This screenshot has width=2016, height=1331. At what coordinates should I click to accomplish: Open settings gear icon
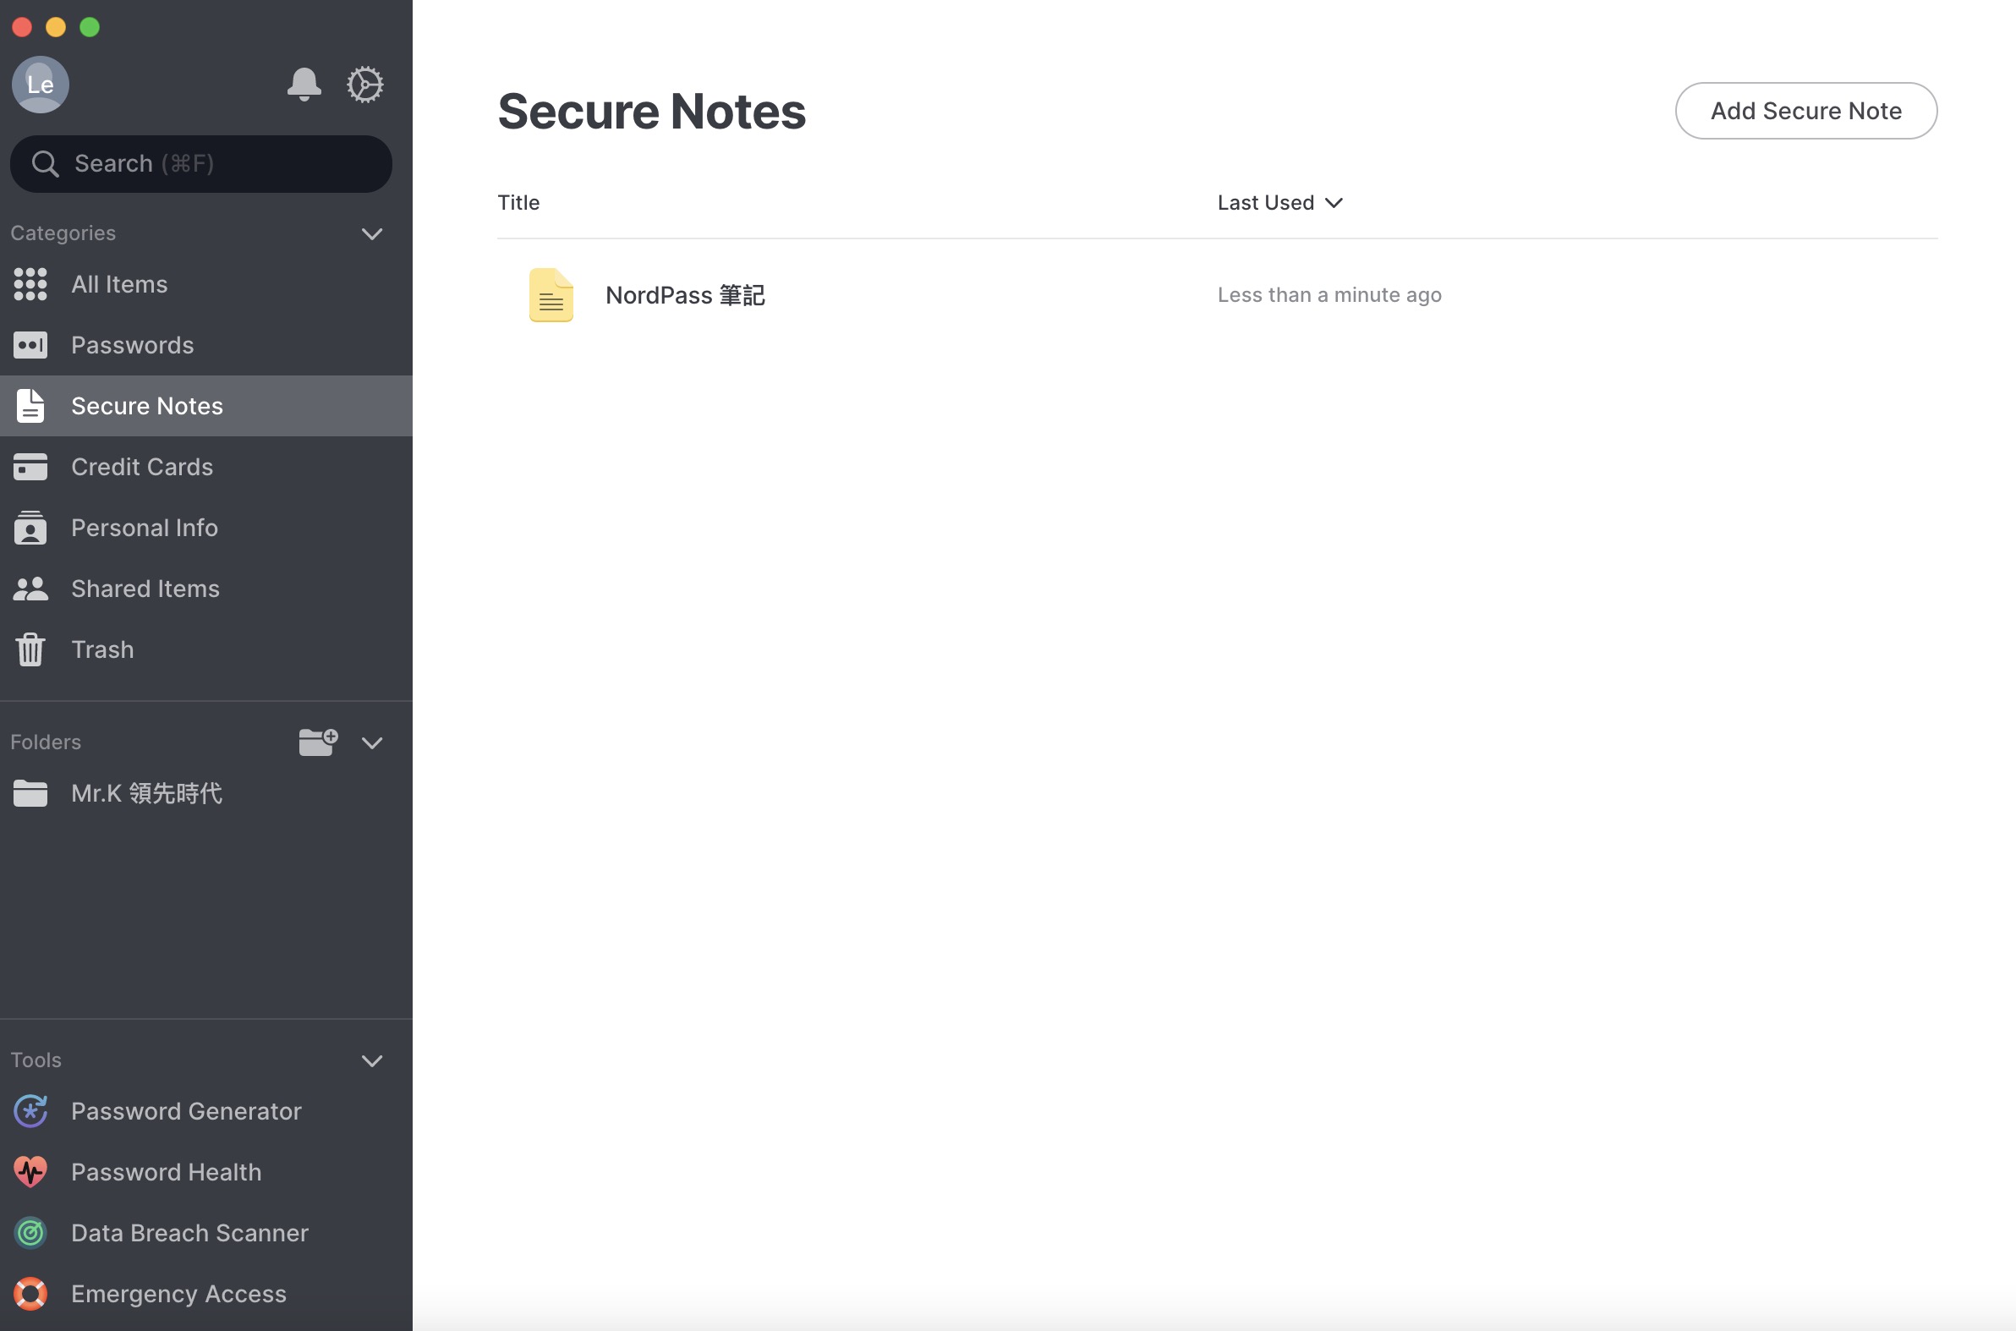pyautogui.click(x=365, y=84)
